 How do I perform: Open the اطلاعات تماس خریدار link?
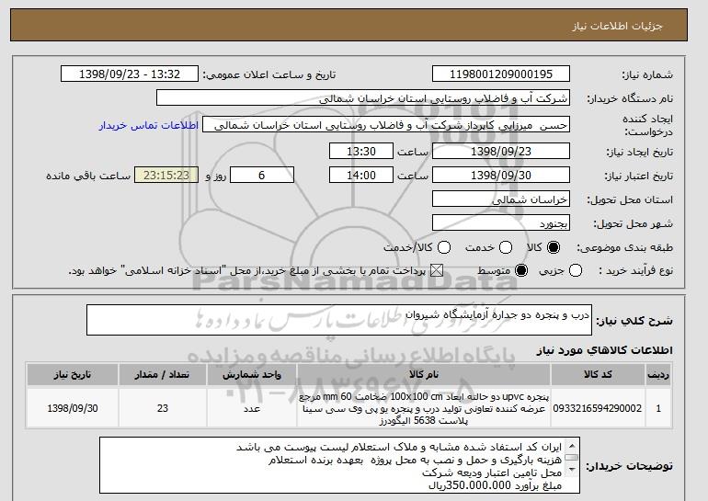[149, 125]
